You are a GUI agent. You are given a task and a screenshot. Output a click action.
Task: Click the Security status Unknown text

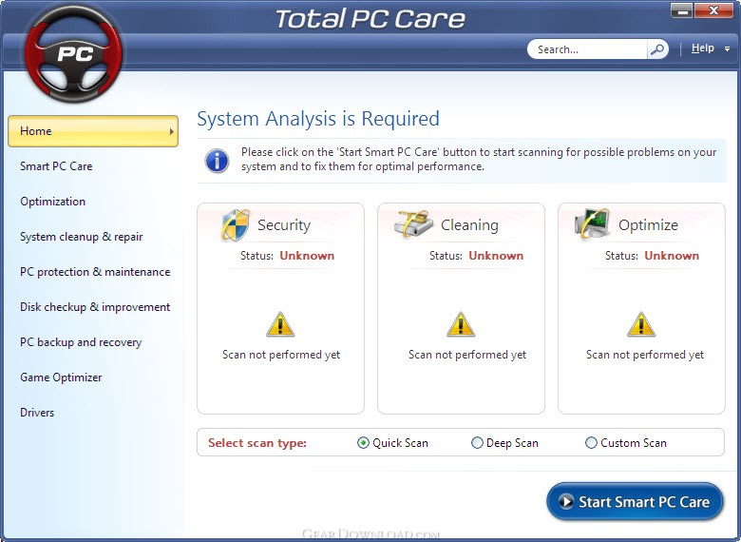[307, 256]
